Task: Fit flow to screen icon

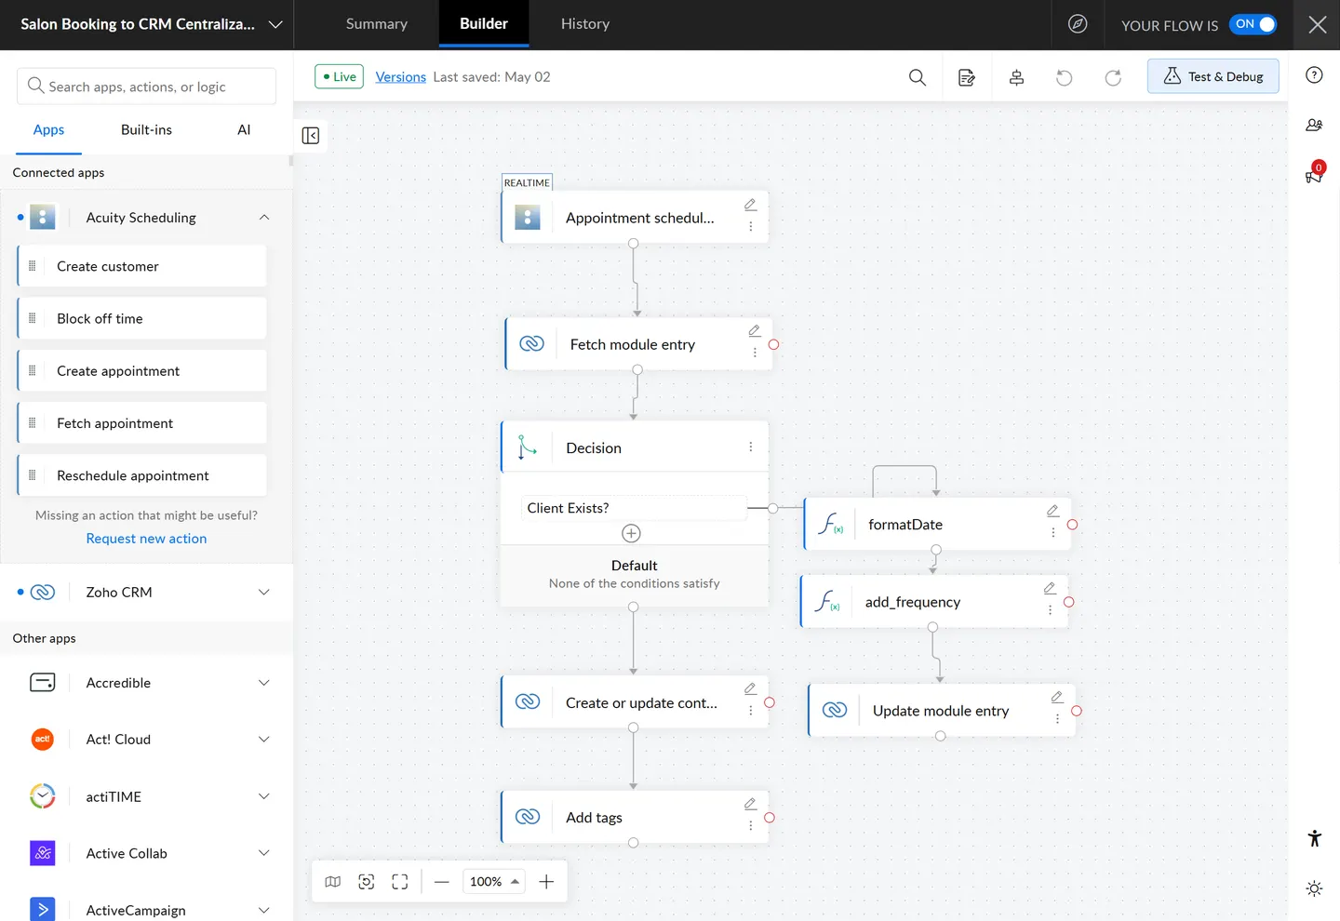Action: (400, 881)
